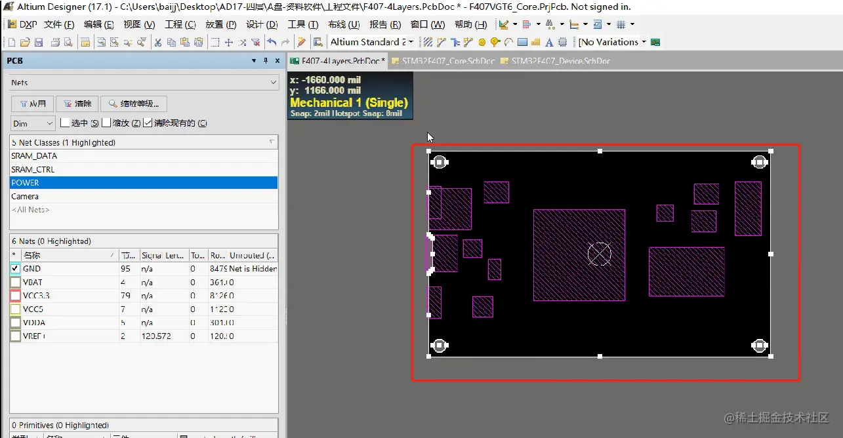Click the Undo arrow icon
This screenshot has height=438, width=843.
click(x=272, y=42)
